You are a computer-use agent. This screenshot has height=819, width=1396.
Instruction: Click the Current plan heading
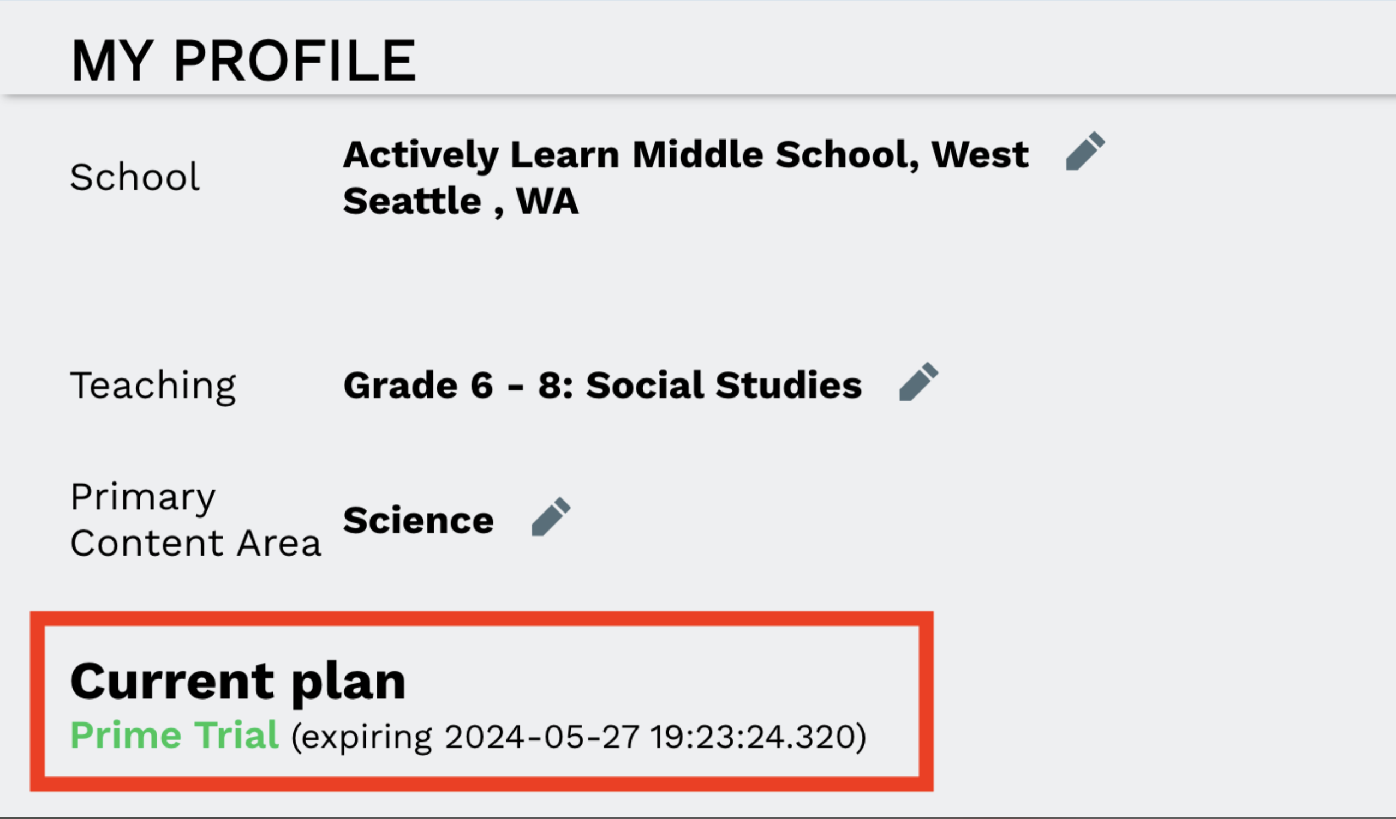[238, 681]
